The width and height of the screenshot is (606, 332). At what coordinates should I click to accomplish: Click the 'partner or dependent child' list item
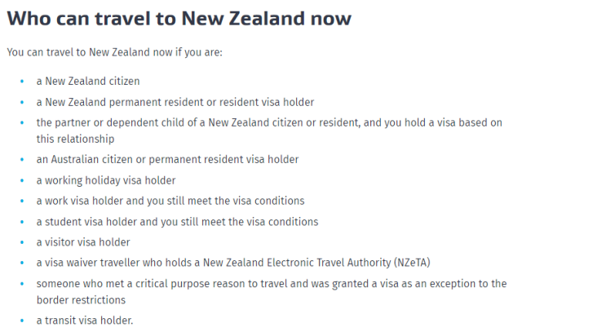(268, 122)
